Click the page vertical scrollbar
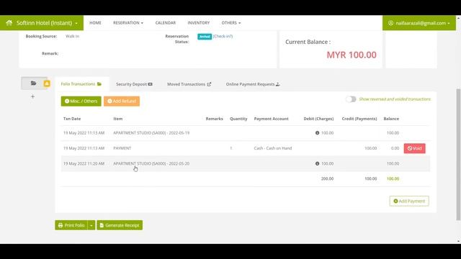 (458, 154)
